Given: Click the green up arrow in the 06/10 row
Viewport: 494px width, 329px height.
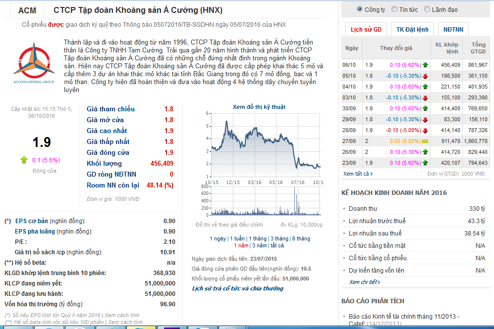Looking at the screenshot, I should [425, 65].
